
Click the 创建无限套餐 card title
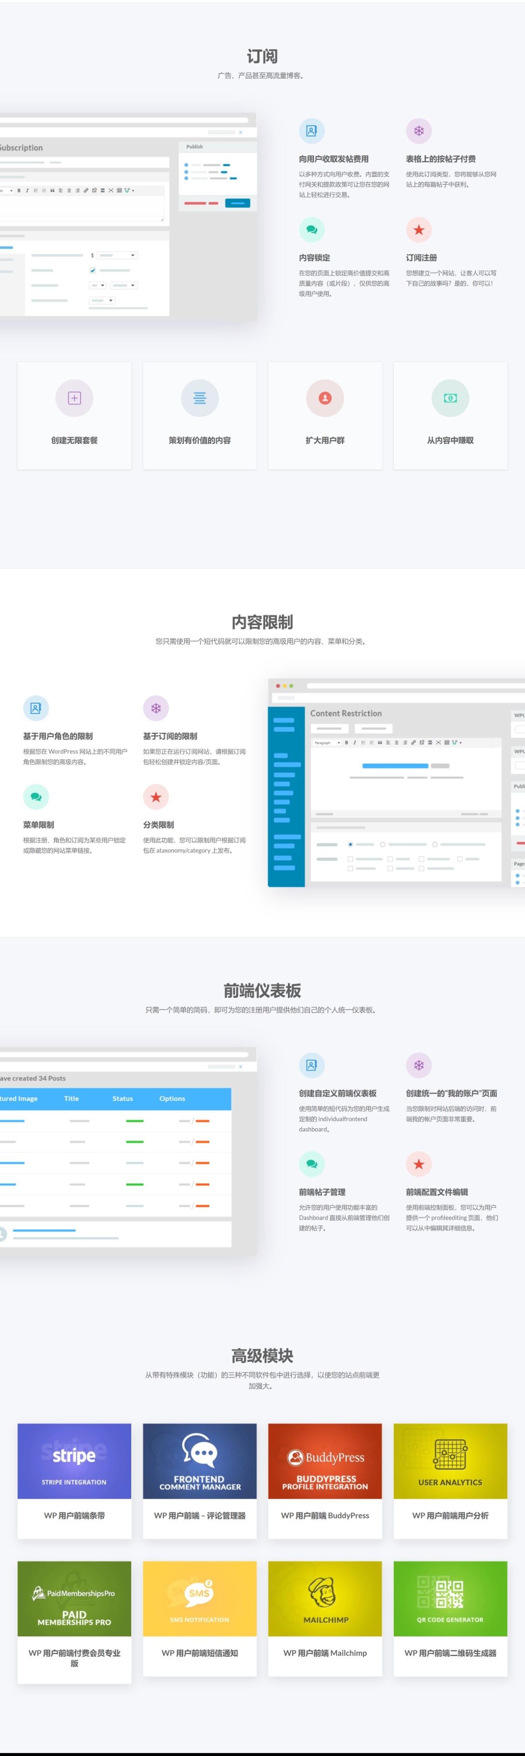pyautogui.click(x=74, y=441)
